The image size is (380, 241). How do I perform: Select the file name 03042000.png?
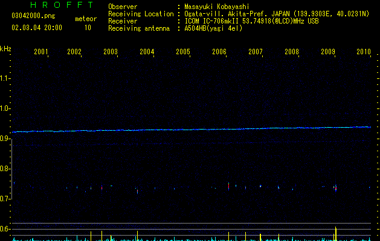(33, 16)
